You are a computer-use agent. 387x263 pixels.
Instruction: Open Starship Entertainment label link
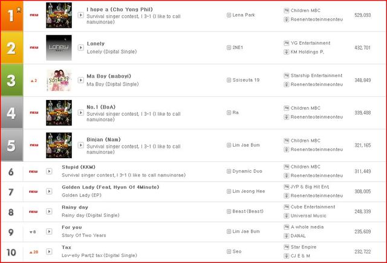[316, 76]
